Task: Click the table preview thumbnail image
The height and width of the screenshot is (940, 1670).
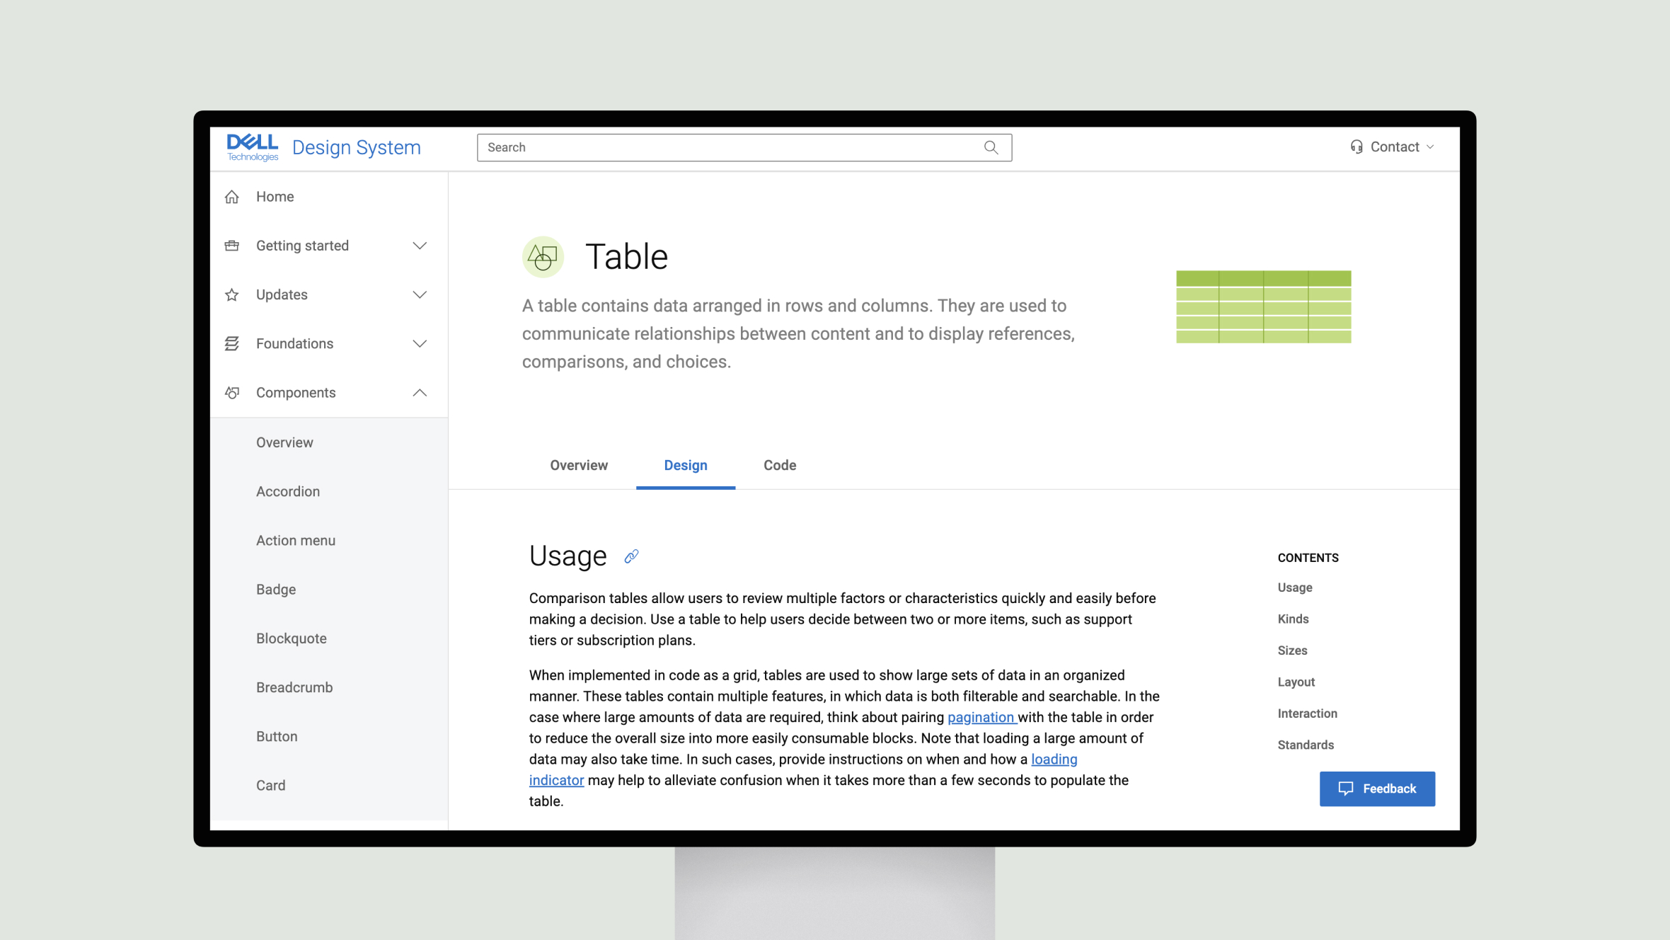Action: click(1263, 305)
